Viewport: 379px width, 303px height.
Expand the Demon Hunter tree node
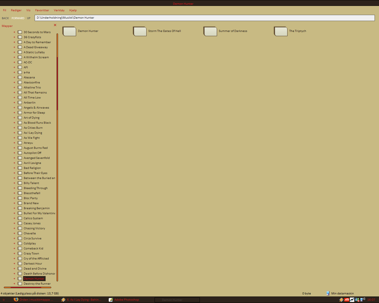click(14, 278)
